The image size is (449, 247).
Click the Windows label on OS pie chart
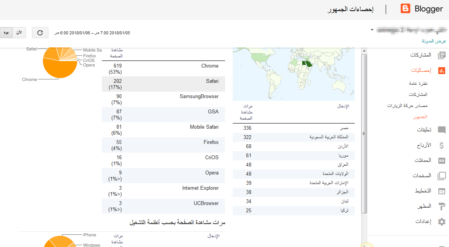point(92,245)
